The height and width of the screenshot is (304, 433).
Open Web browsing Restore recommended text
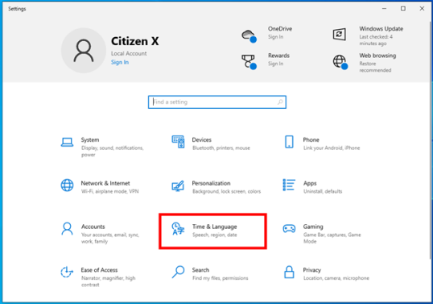point(375,67)
